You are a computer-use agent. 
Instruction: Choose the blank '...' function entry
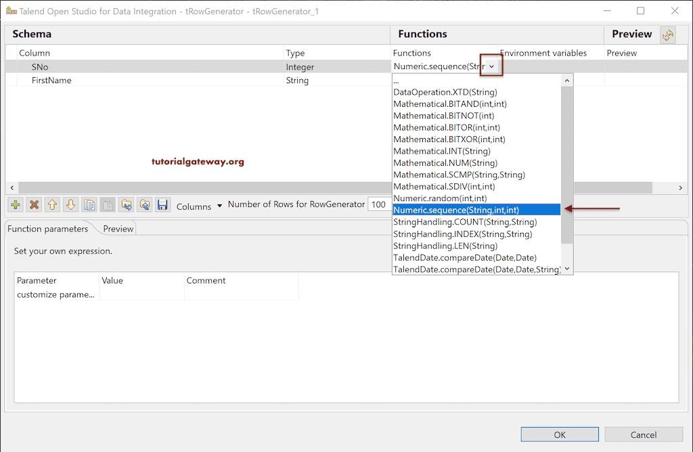476,81
